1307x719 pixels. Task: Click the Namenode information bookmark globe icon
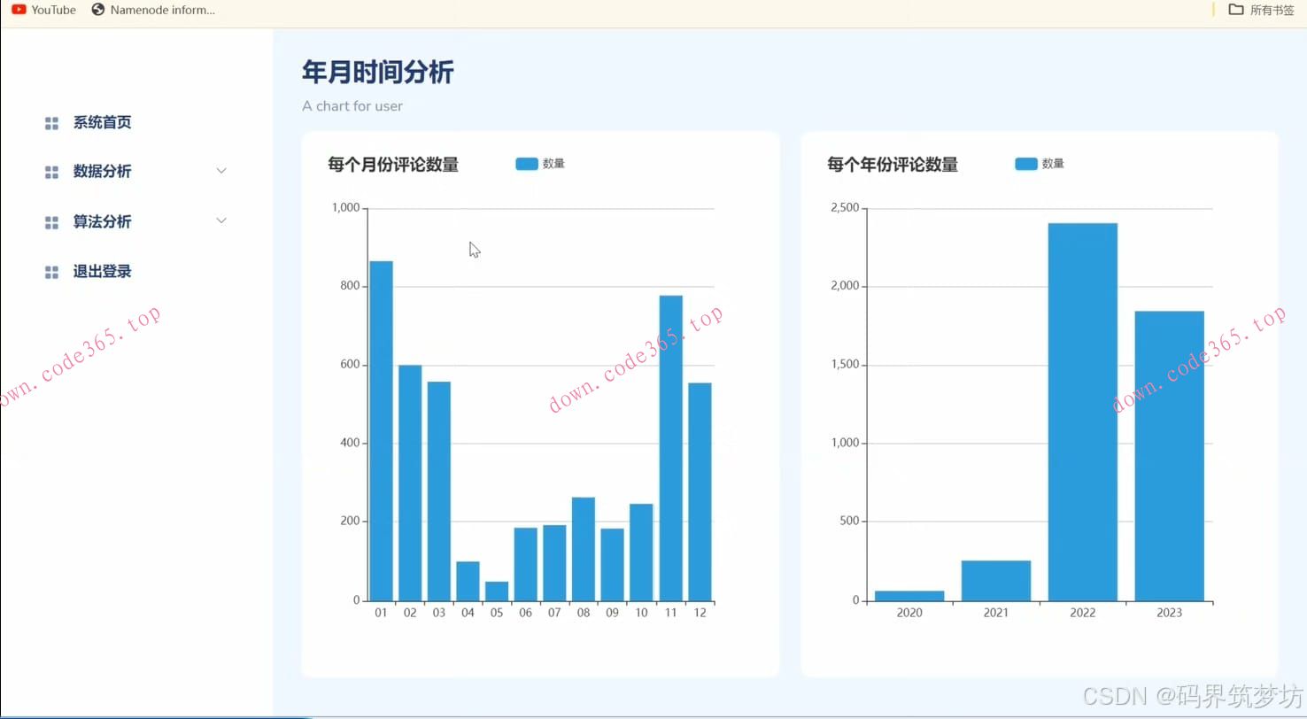tap(98, 10)
